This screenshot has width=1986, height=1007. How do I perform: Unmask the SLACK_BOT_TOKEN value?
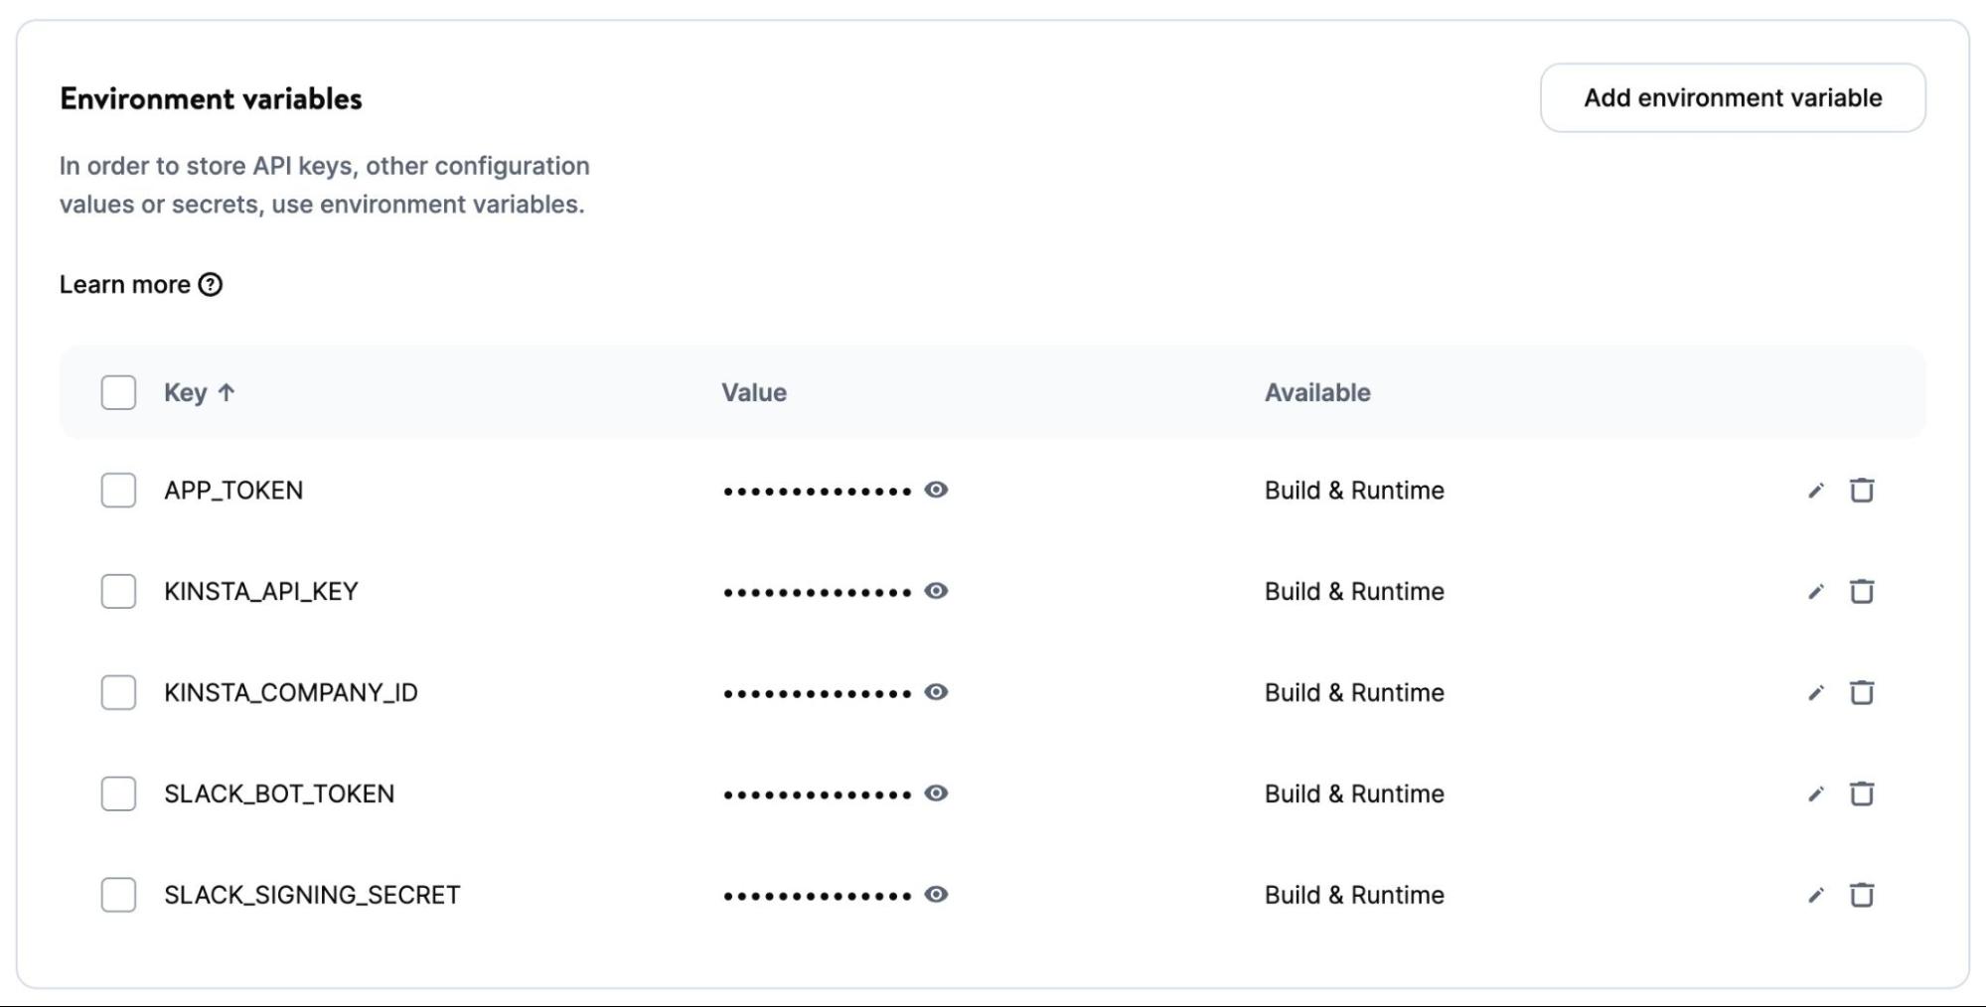[x=936, y=793]
